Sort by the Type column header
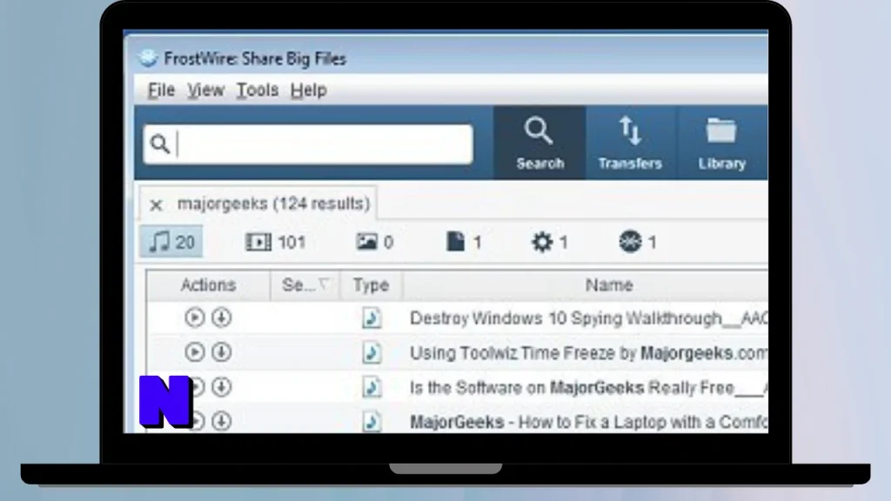891x501 pixels. (371, 285)
